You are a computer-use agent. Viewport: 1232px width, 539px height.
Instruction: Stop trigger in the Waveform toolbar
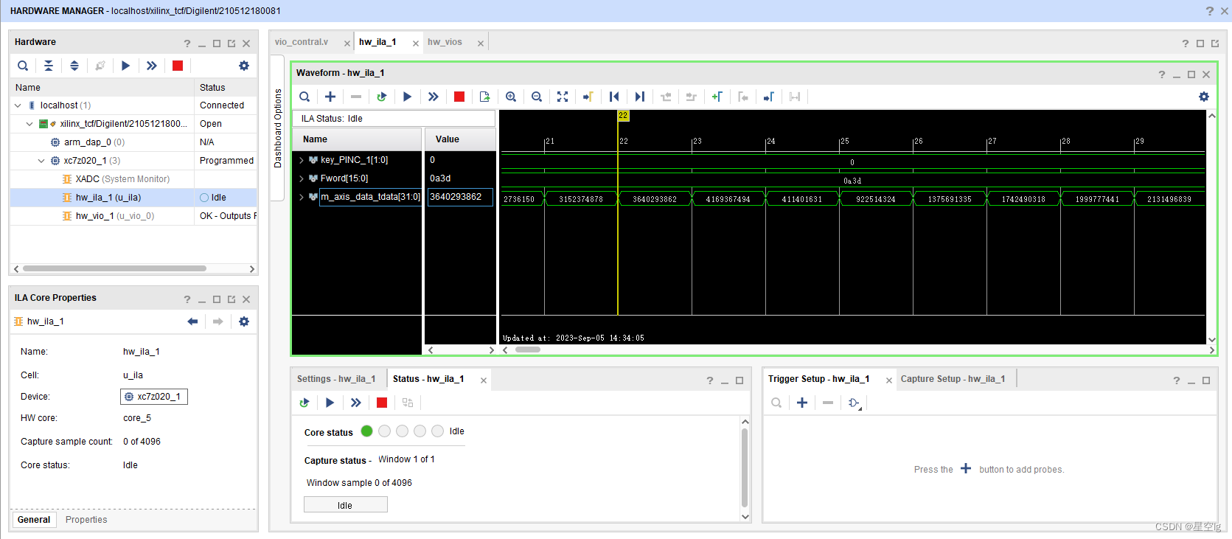tap(459, 97)
